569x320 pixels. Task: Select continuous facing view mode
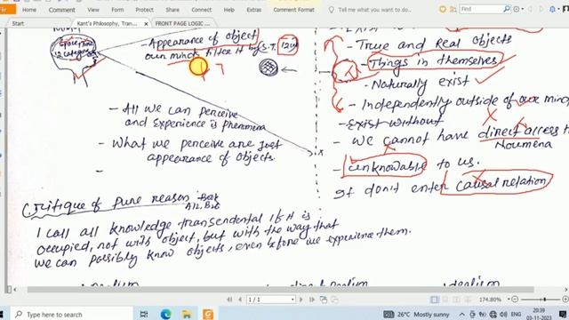(x=468, y=300)
